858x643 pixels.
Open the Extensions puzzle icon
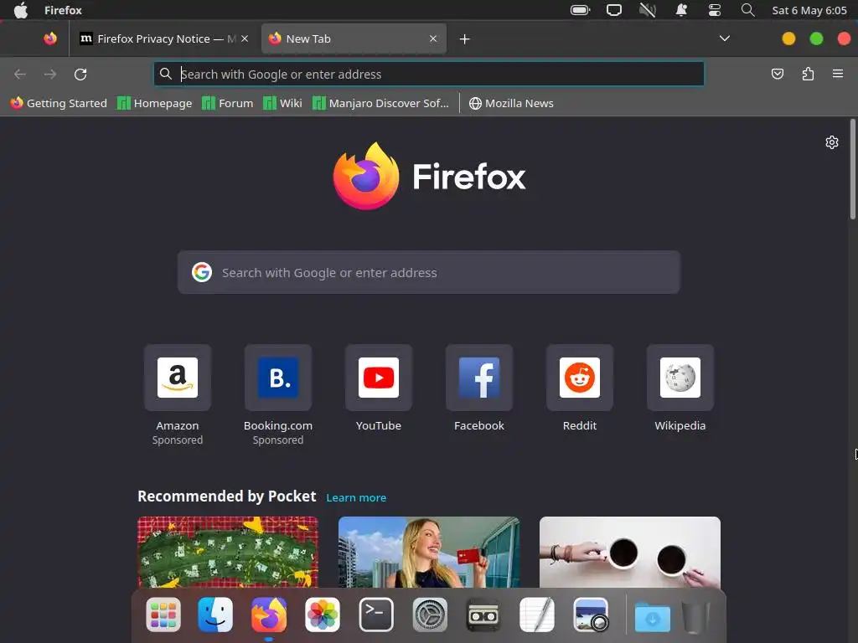coord(808,74)
